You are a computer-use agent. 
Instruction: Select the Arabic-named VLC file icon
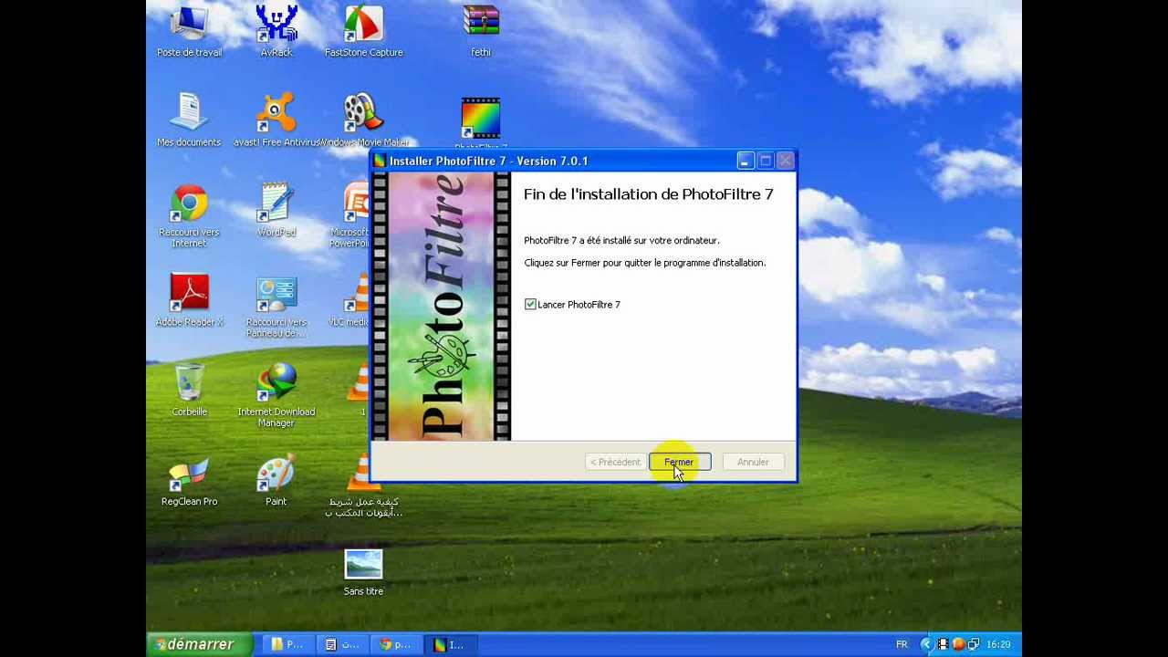(x=364, y=485)
